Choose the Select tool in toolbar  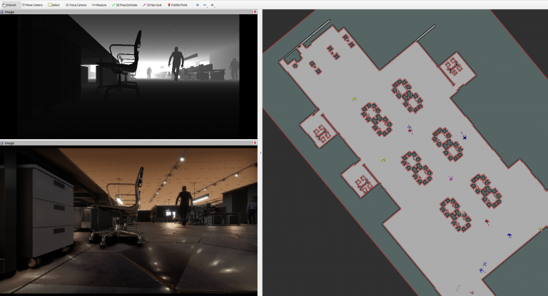click(54, 5)
